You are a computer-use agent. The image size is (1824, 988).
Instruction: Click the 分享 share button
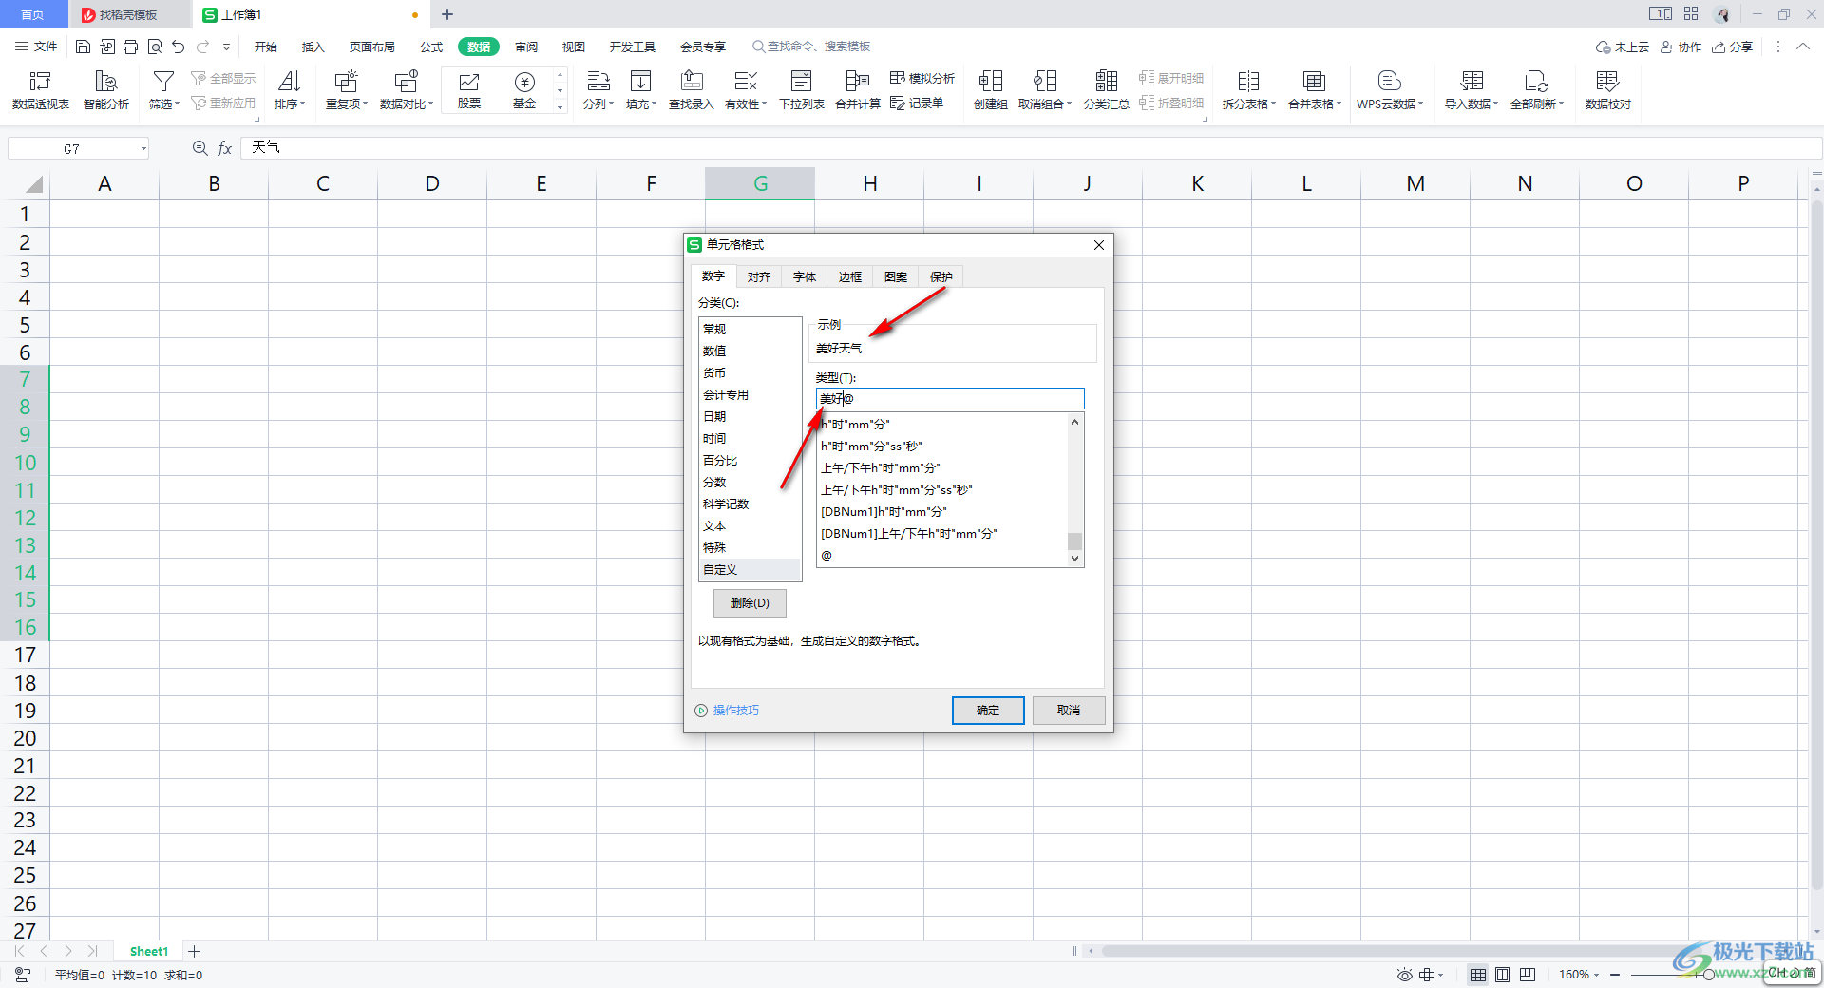(x=1733, y=47)
